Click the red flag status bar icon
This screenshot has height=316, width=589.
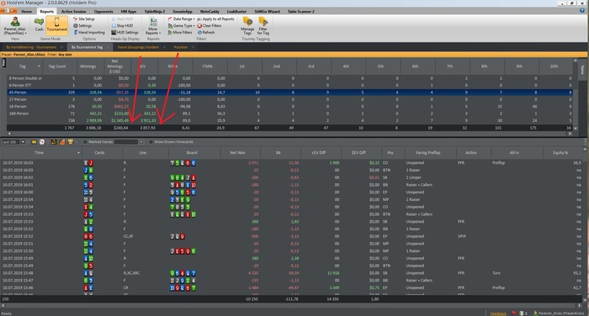click(x=514, y=313)
